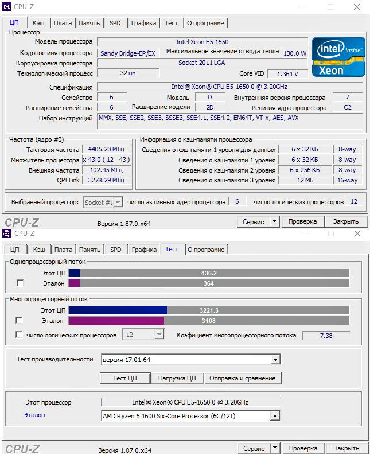
Task: Expand the Socket #1 processor selector
Action: 118,203
